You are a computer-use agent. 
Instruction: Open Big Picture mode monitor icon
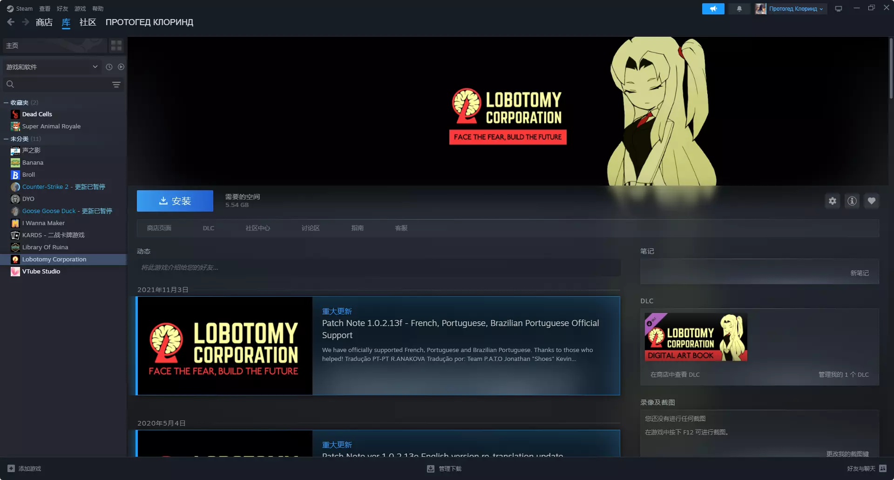(839, 9)
